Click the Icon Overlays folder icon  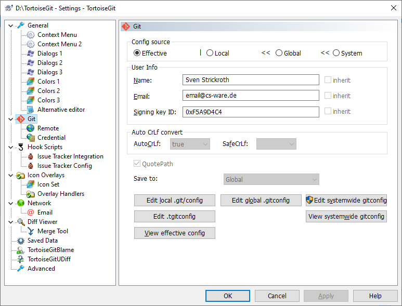[21, 175]
